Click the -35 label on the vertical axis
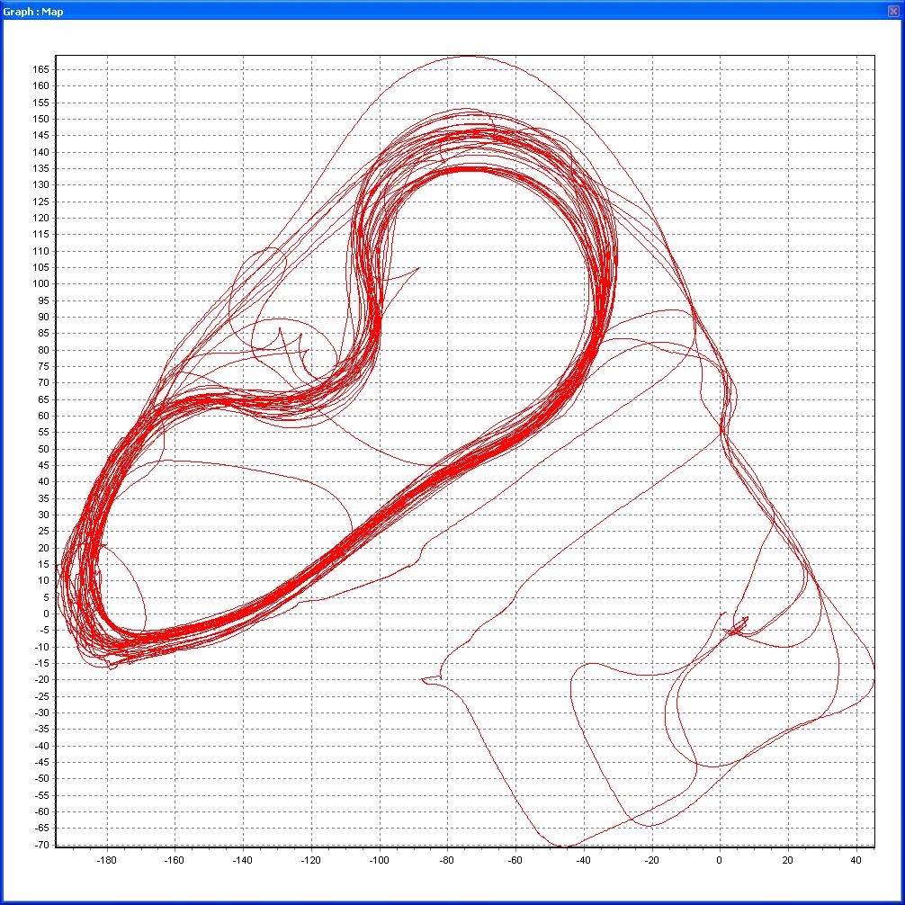This screenshot has height=905, width=905. (x=41, y=730)
